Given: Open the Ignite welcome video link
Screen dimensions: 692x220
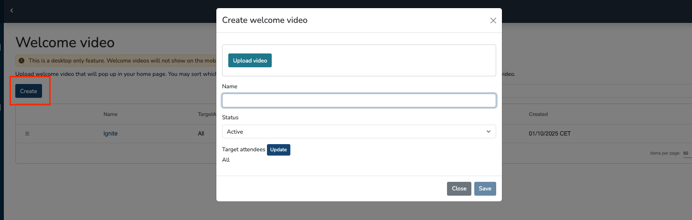Looking at the screenshot, I should point(110,134).
